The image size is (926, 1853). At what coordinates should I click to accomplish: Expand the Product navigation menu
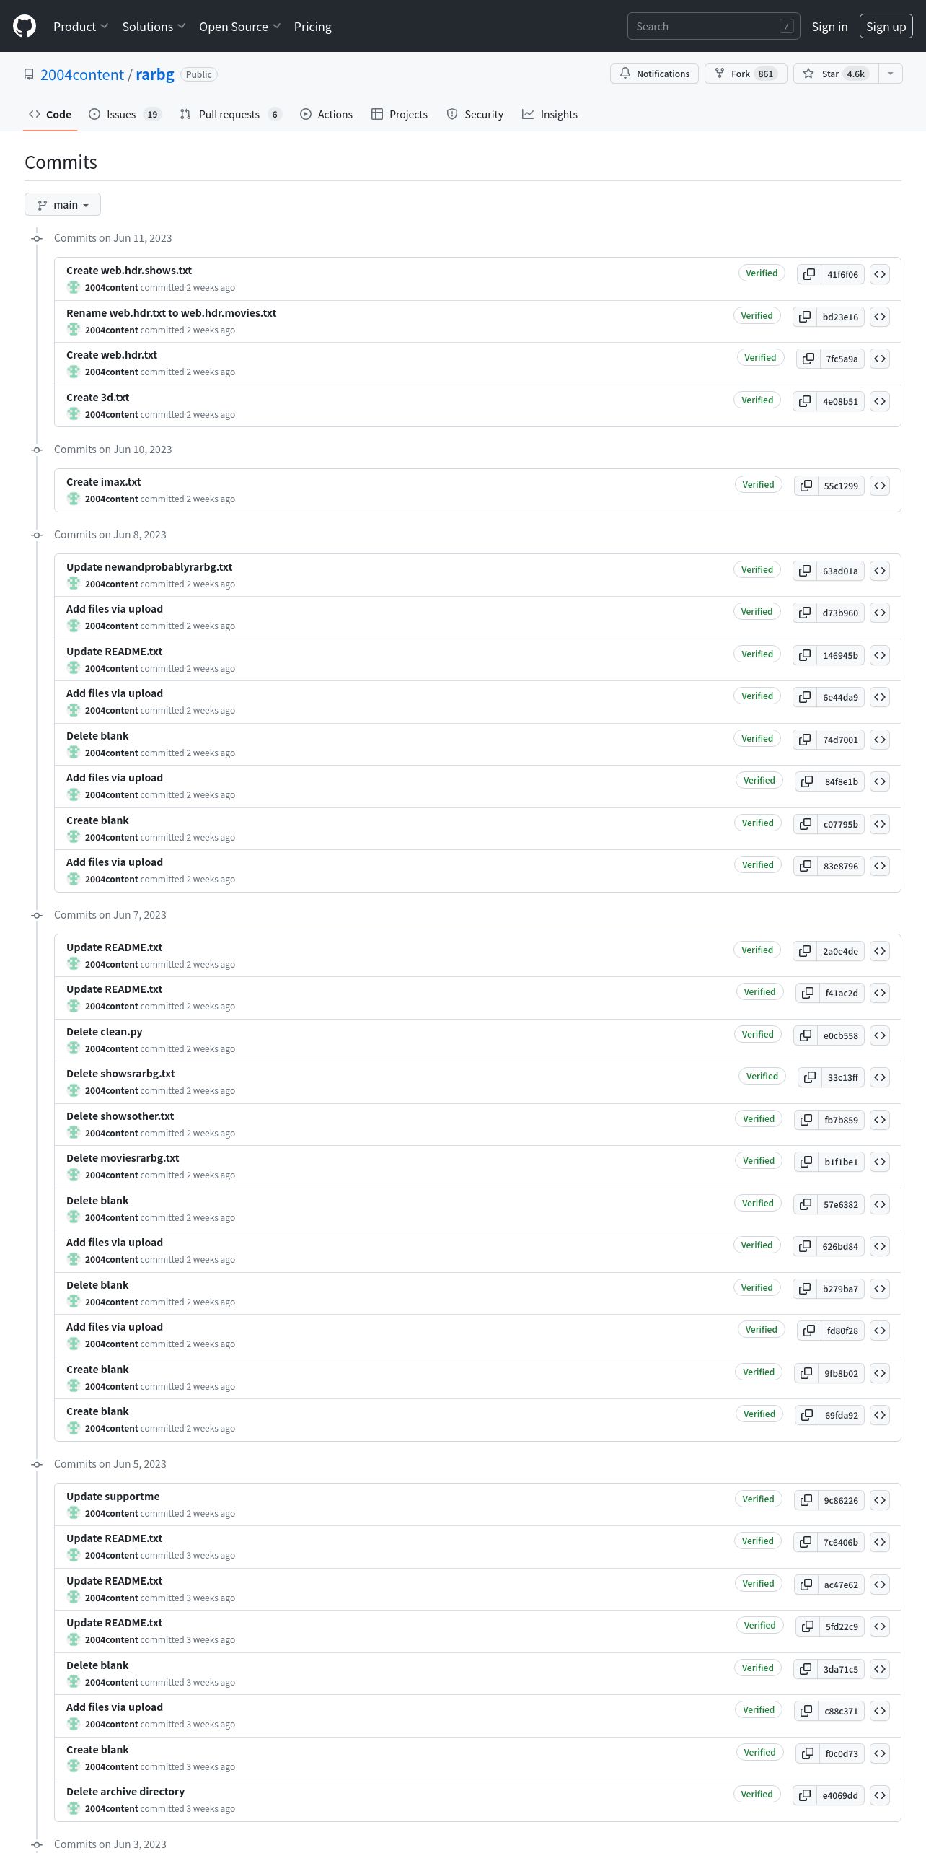(81, 26)
